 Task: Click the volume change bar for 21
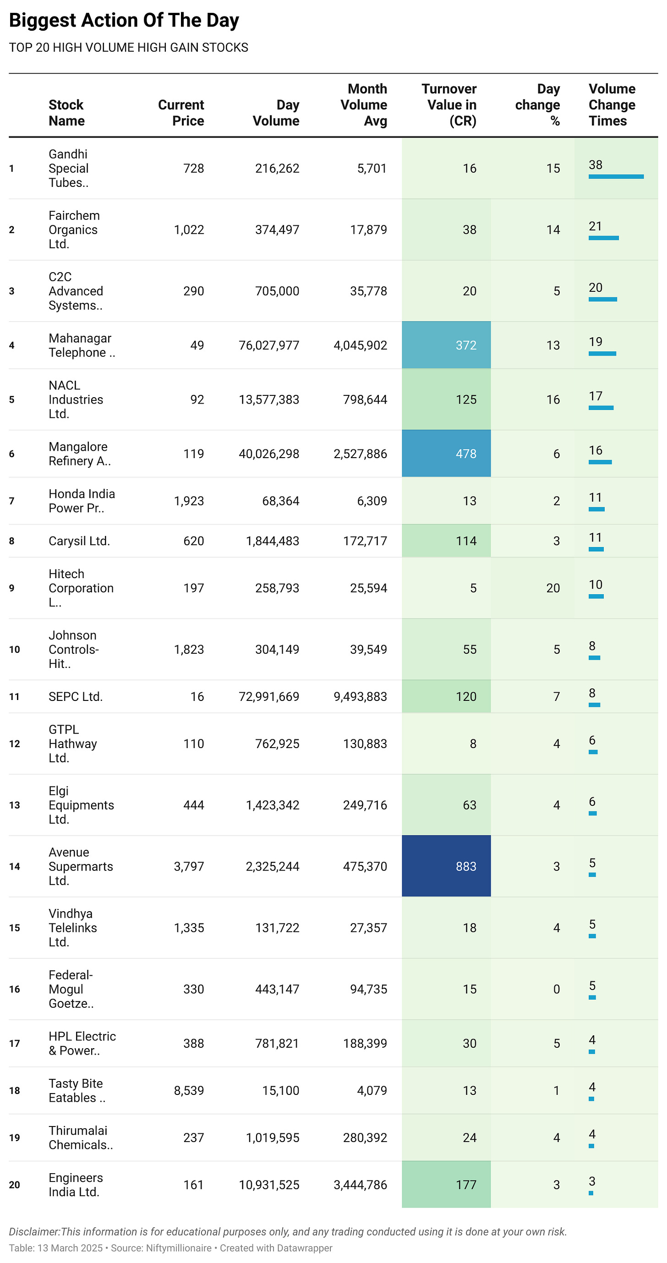pos(604,238)
